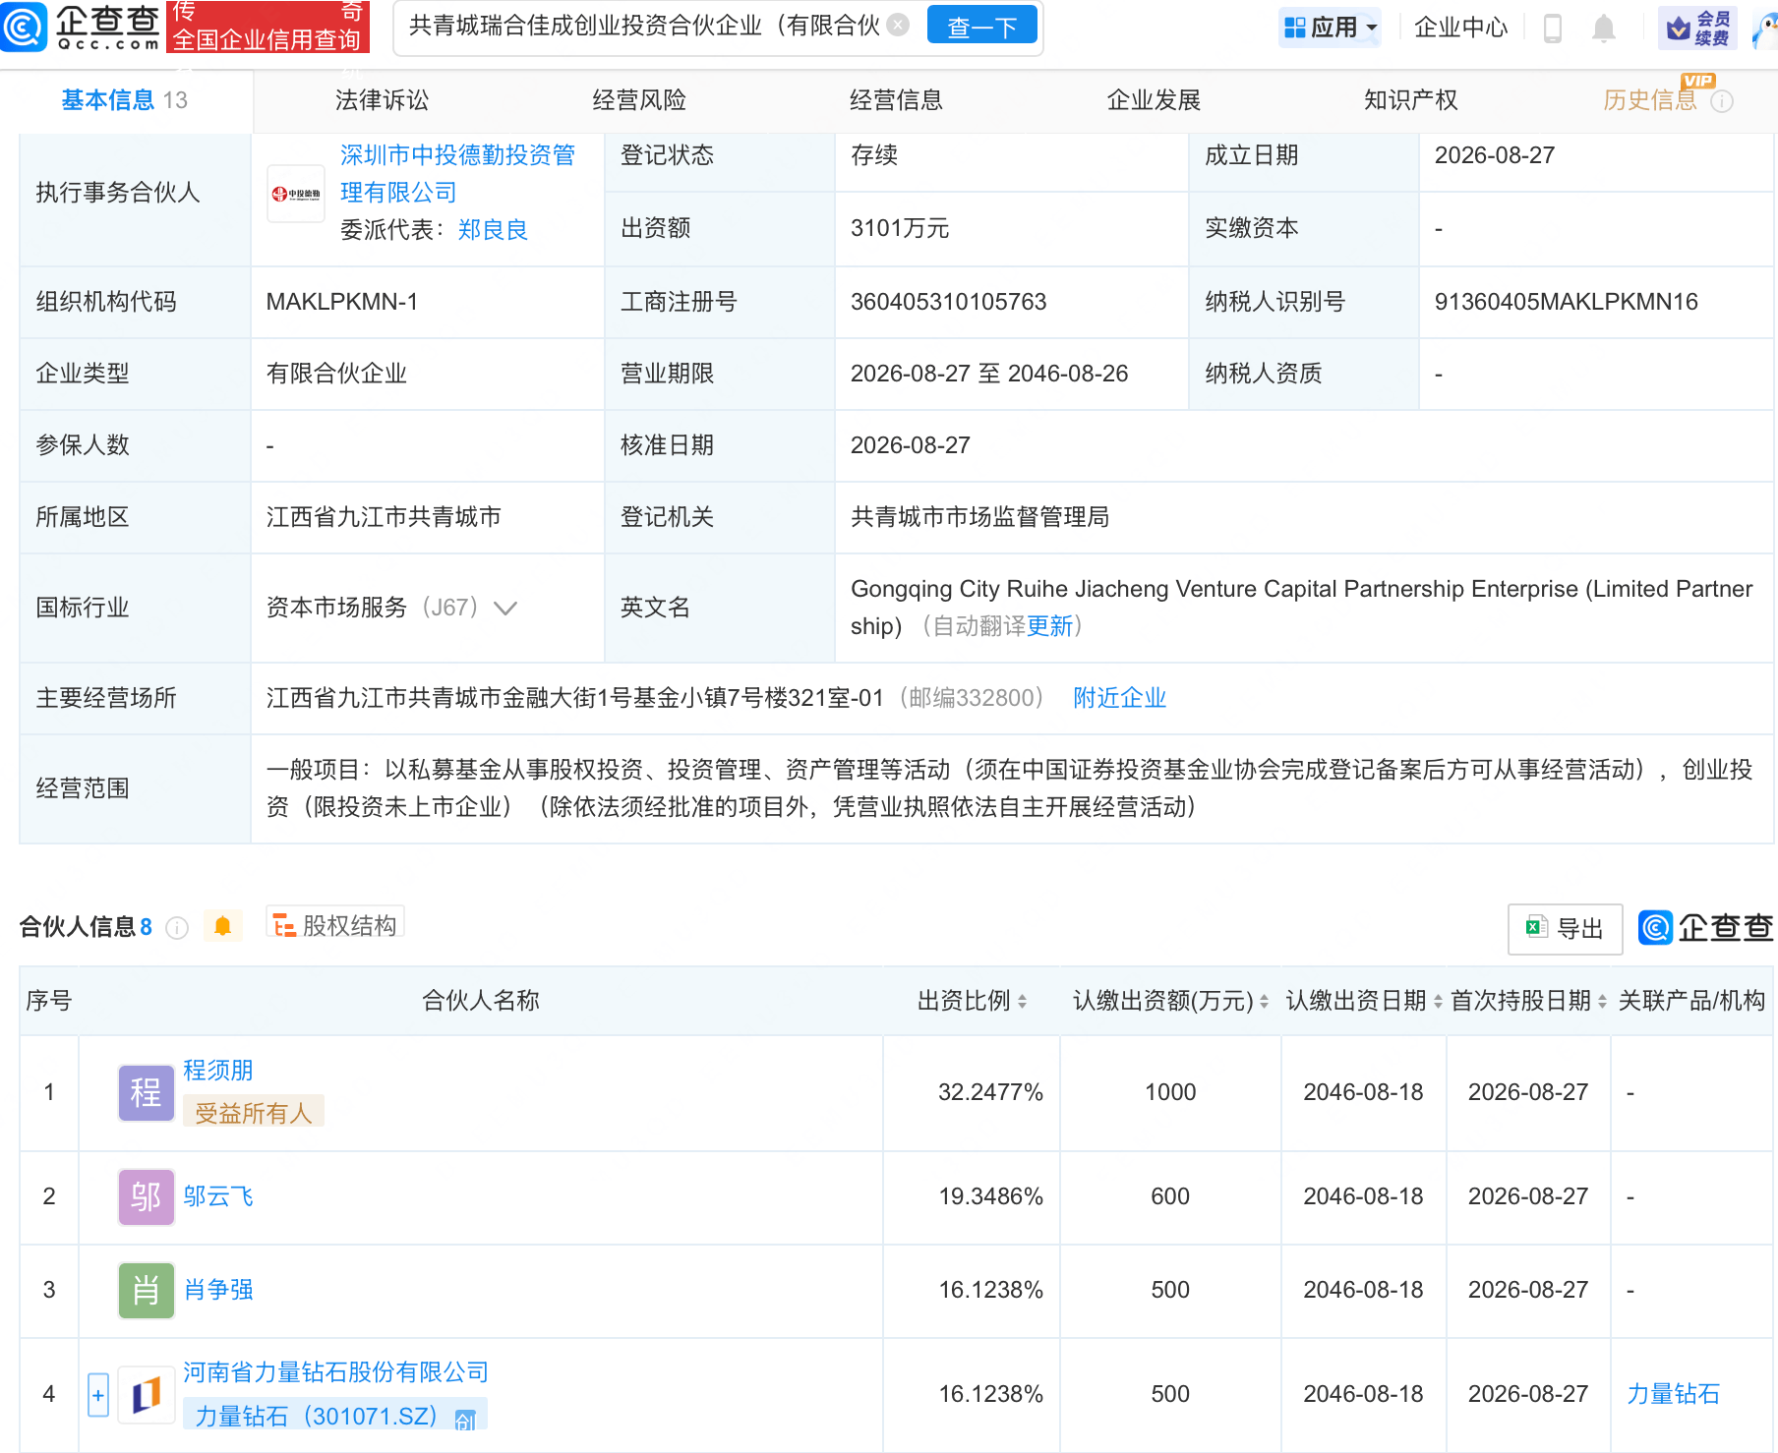Click 程须朋's avatar icon
This screenshot has width=1778, height=1453.
pos(147,1093)
